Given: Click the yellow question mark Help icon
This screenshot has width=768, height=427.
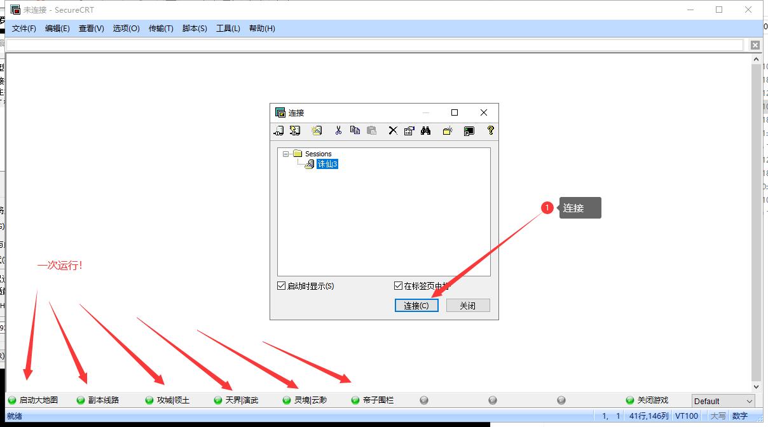Looking at the screenshot, I should click(490, 131).
